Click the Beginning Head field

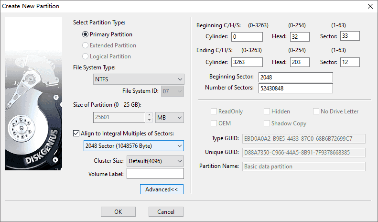point(300,37)
